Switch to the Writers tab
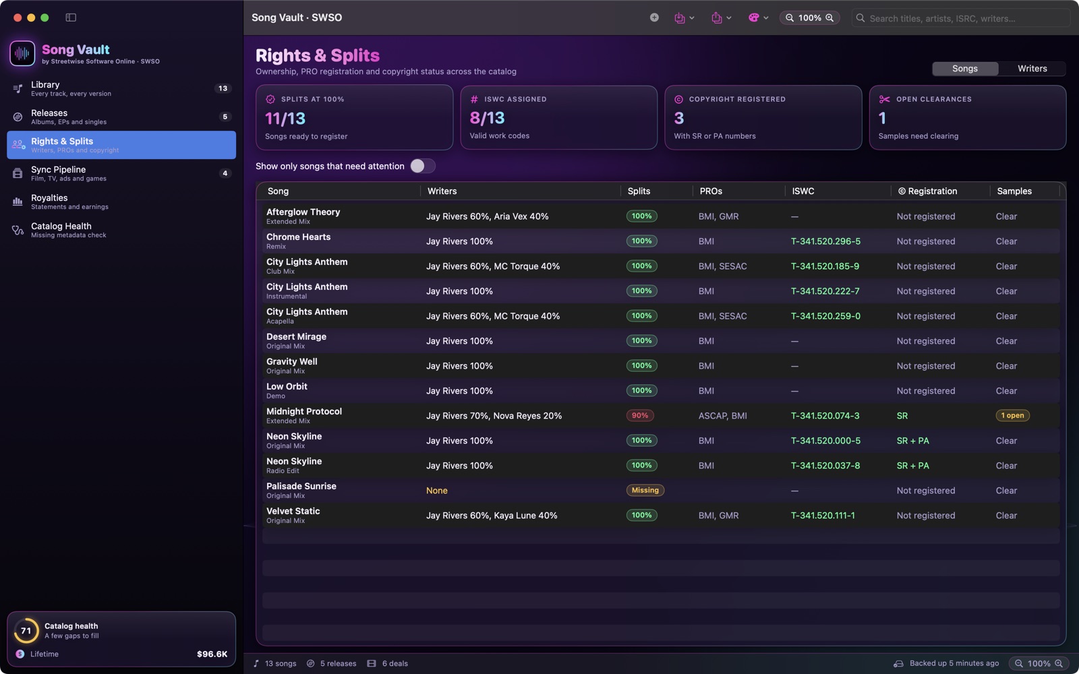The image size is (1079, 674). pyautogui.click(x=1032, y=69)
